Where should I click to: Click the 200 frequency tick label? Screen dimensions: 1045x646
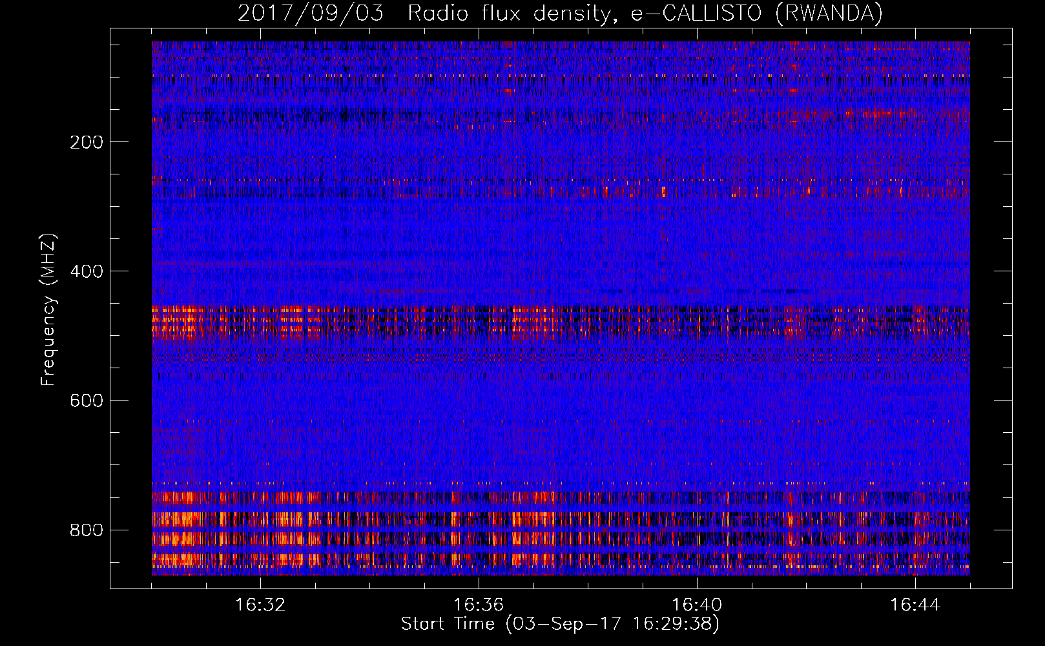coord(86,142)
